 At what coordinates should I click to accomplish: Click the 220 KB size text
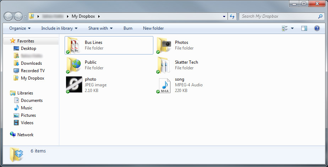point(181,91)
